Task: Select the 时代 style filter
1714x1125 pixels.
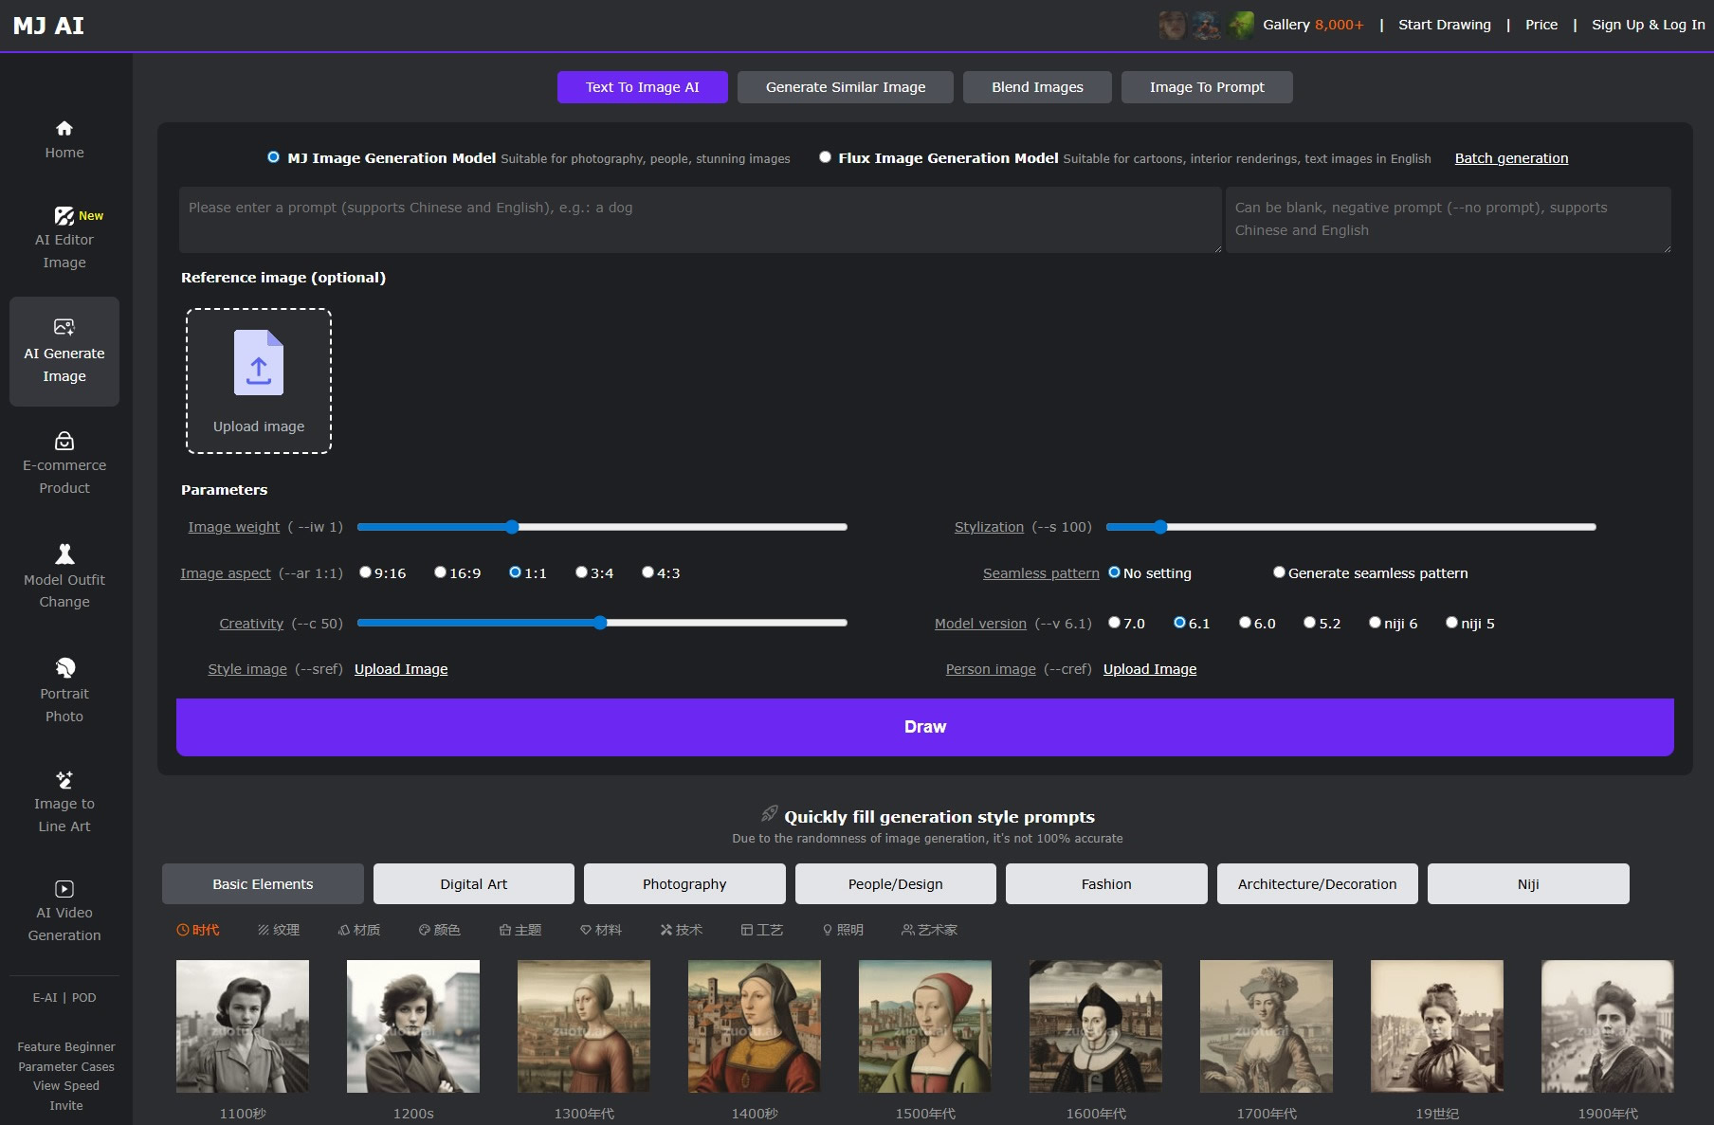Action: coord(199,930)
